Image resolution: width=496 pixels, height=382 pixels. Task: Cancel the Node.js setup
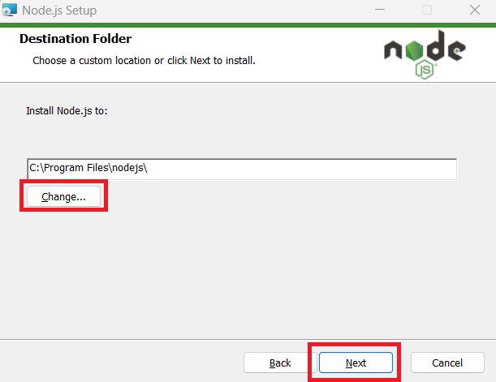447,363
